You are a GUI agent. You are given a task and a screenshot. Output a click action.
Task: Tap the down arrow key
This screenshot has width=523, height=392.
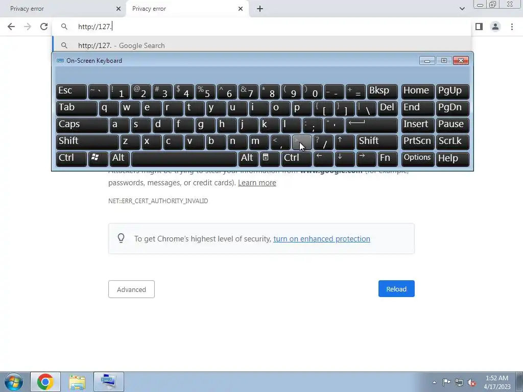coord(345,159)
